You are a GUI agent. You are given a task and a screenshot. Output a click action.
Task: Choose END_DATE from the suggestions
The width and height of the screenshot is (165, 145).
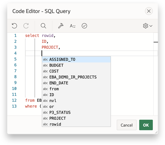(76, 83)
